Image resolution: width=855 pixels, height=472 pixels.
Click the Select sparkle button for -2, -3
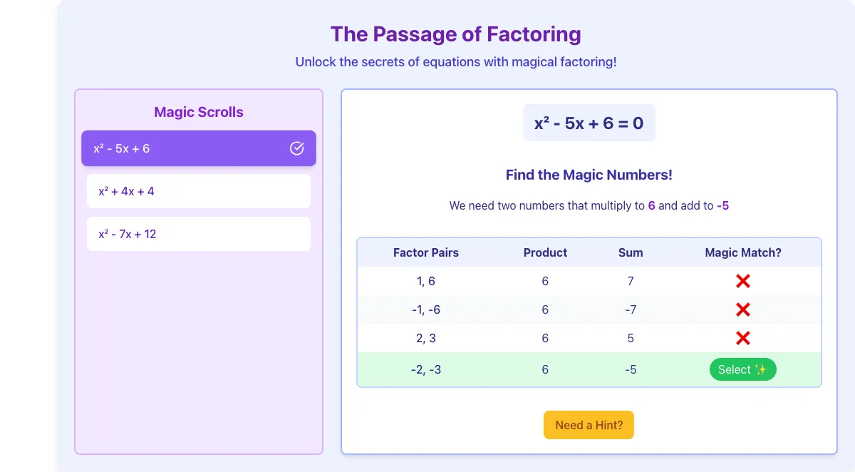[742, 369]
